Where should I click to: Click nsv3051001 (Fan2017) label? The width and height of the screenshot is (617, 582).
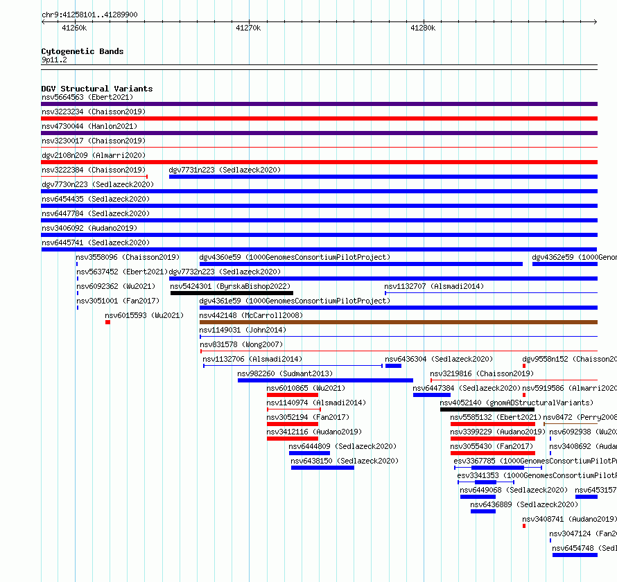click(x=118, y=301)
